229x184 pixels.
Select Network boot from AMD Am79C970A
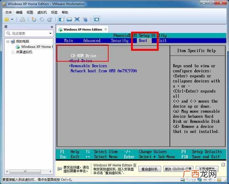pos(104,71)
